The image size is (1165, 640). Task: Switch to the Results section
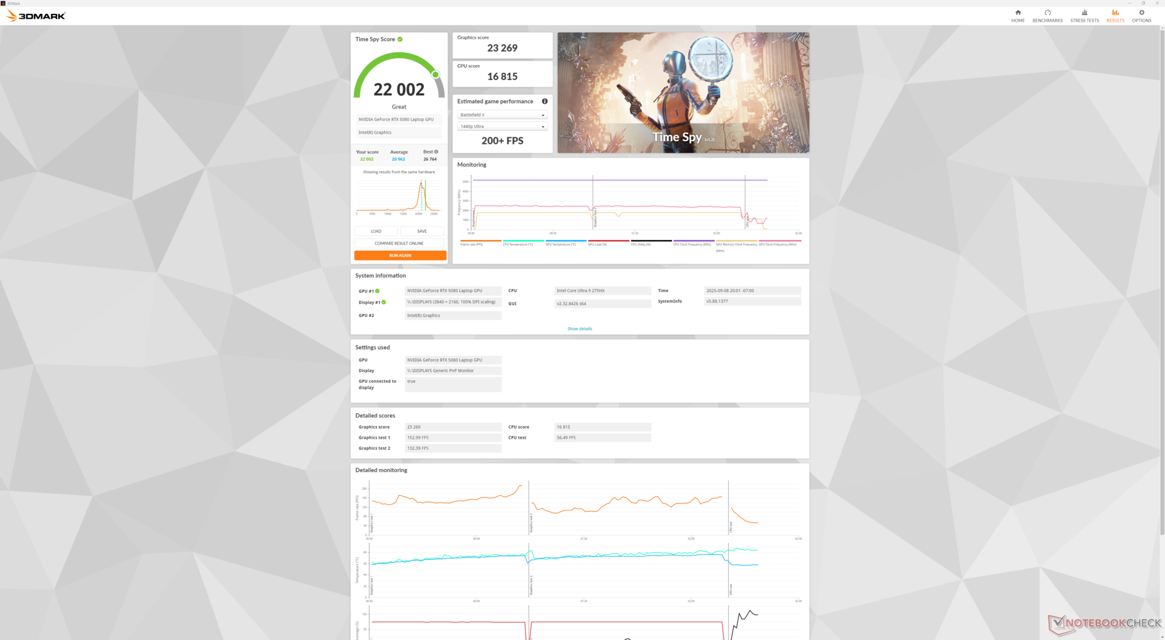point(1115,16)
